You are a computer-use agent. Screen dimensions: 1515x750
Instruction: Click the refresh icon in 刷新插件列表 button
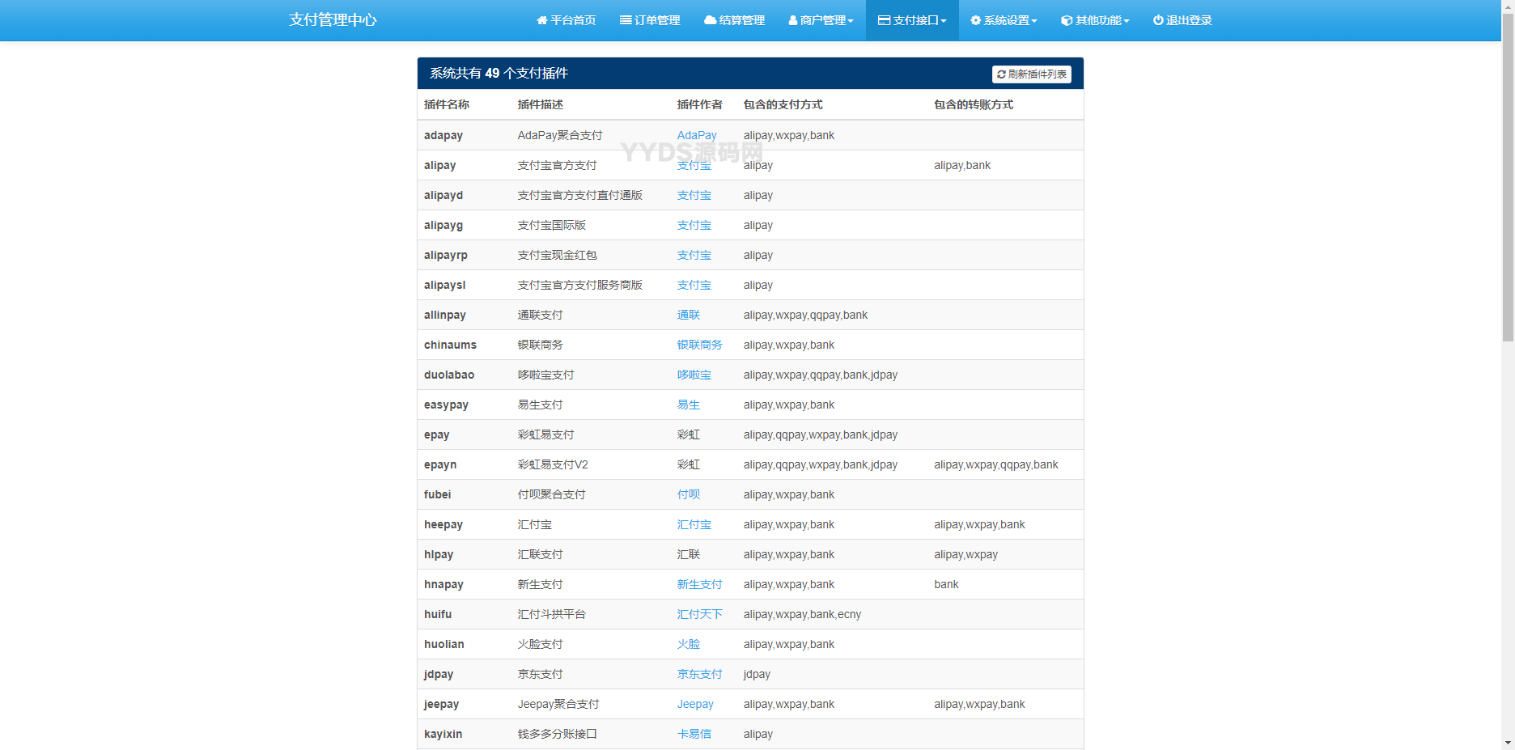(1001, 74)
